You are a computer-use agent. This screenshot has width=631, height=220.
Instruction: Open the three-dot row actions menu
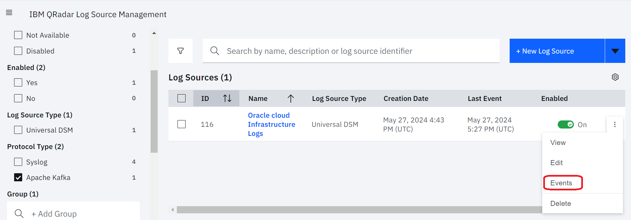615,124
